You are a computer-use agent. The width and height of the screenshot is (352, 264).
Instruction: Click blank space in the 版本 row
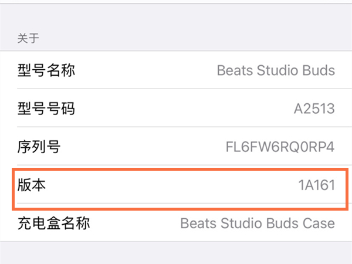(164, 185)
